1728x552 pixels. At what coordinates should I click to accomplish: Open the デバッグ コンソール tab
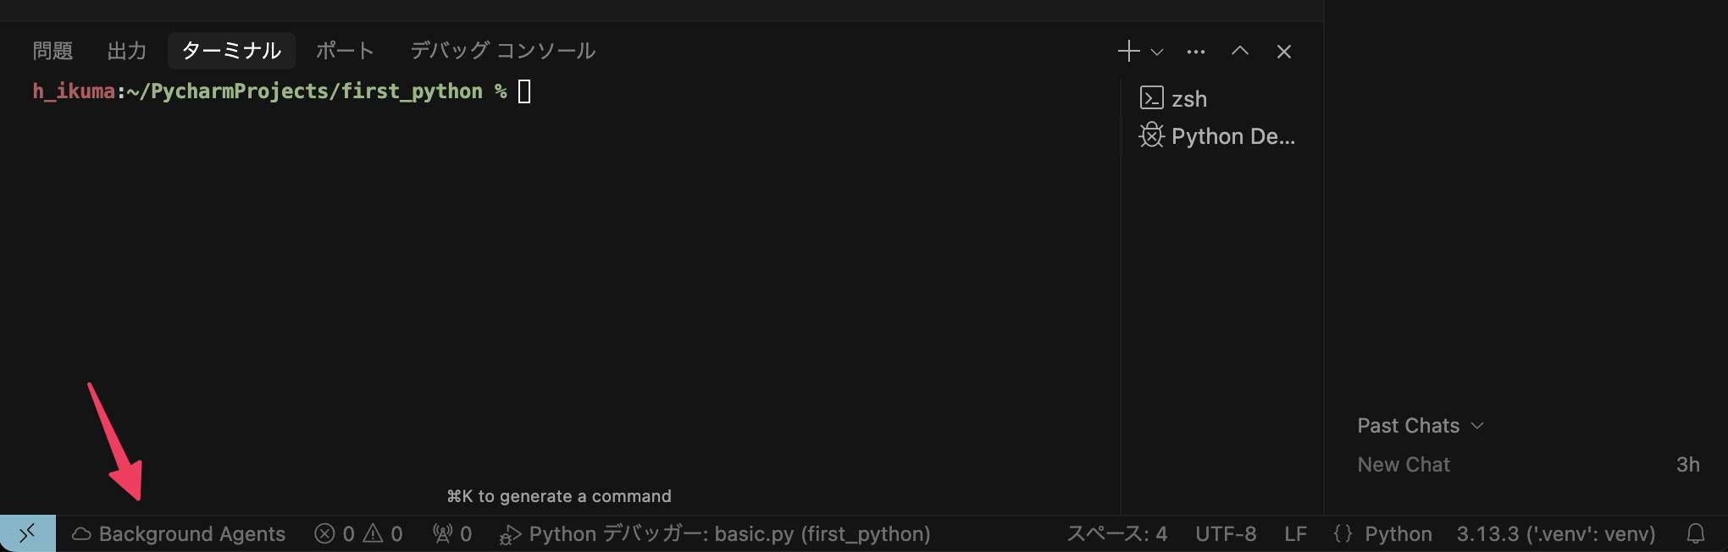(x=503, y=51)
